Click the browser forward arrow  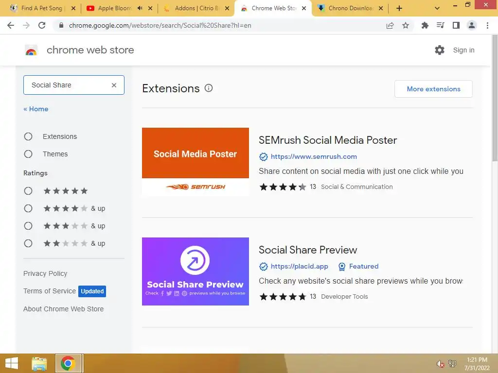pos(26,25)
